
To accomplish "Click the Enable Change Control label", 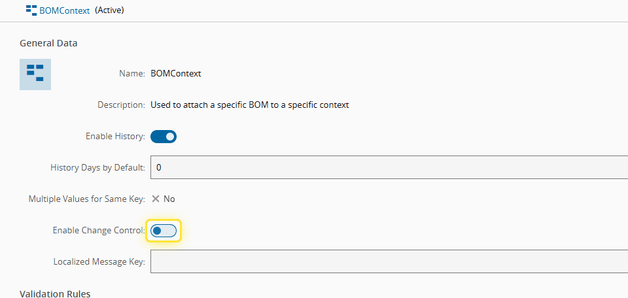I will point(99,231).
